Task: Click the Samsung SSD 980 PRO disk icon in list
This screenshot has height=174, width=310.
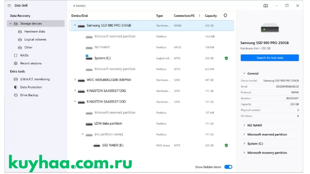Action: [x=81, y=26]
